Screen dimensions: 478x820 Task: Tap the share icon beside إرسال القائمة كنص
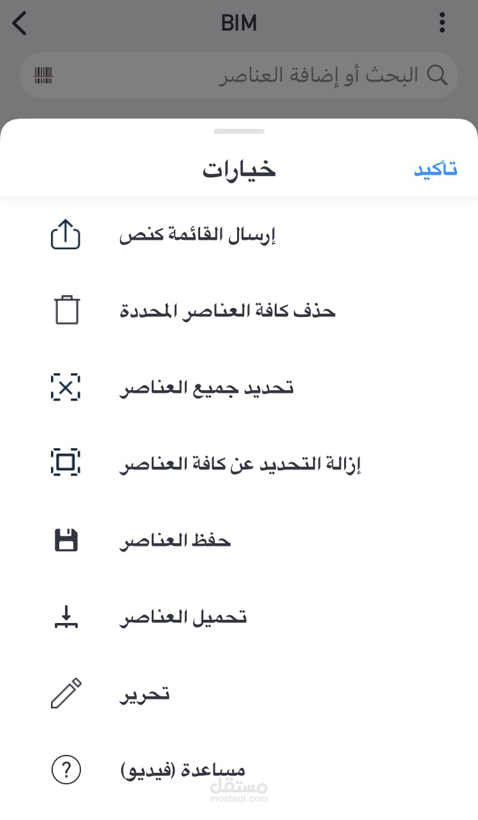click(x=66, y=235)
